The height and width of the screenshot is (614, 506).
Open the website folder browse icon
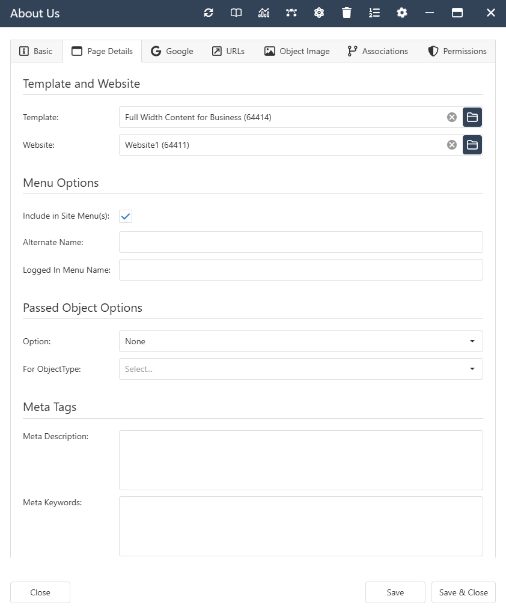[x=472, y=145]
